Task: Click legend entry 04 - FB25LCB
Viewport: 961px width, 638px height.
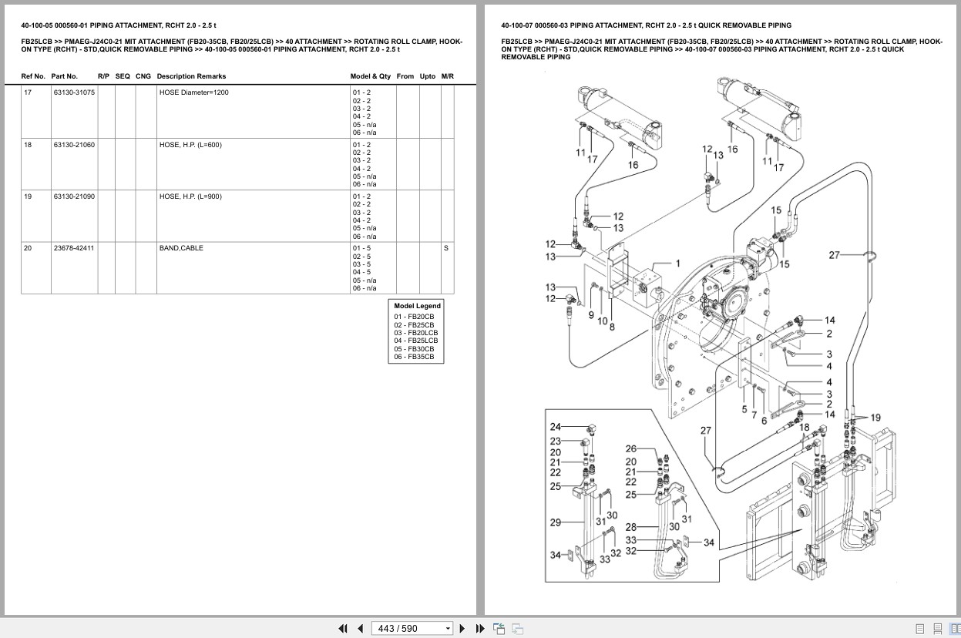Action: (415, 341)
